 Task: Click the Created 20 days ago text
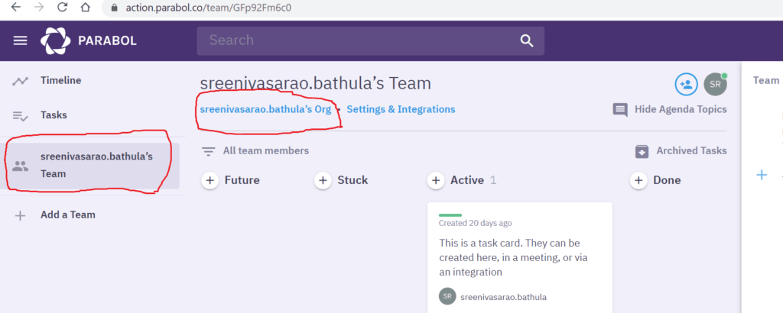pyautogui.click(x=476, y=223)
